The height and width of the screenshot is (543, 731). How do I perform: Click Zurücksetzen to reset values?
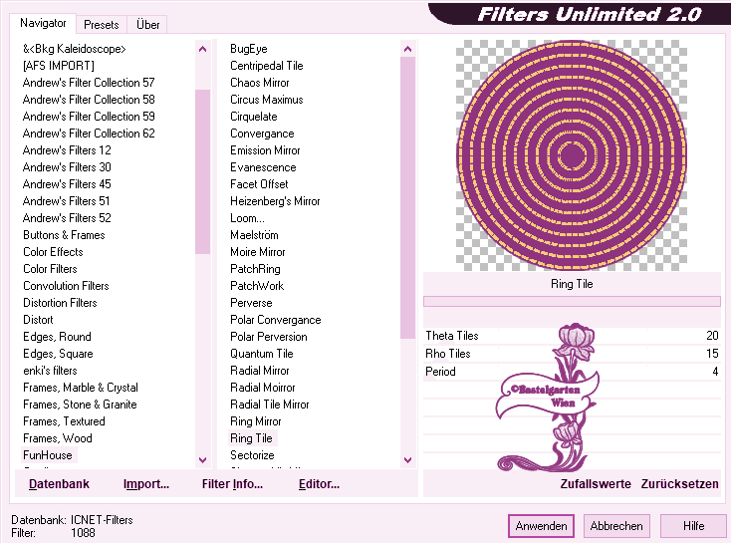(x=680, y=484)
